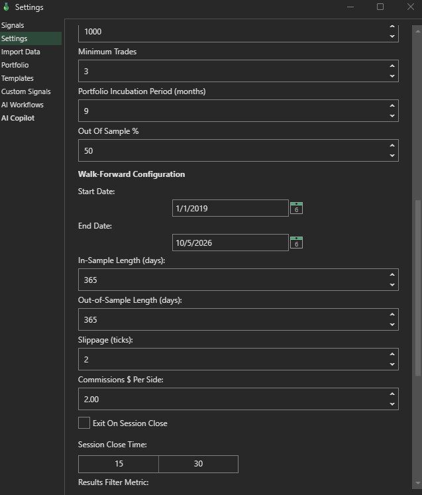Viewport: 422px width, 495px height.
Task: Open the Portfolio section
Action: tap(15, 65)
